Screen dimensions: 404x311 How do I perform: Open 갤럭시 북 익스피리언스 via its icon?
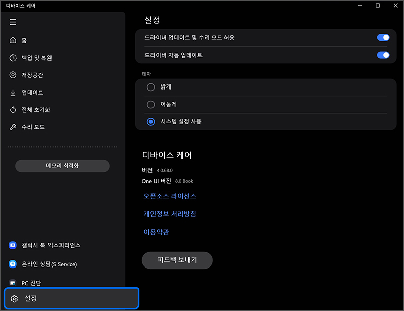pyautogui.click(x=13, y=246)
